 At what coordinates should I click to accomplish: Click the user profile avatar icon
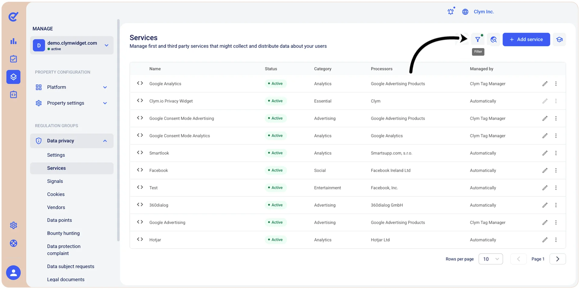(13, 273)
